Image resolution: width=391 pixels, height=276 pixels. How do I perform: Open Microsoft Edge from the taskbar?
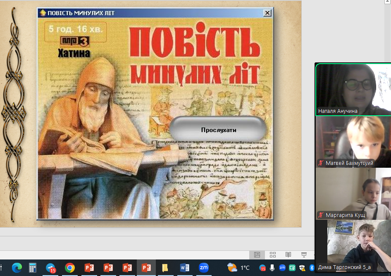click(x=17, y=268)
